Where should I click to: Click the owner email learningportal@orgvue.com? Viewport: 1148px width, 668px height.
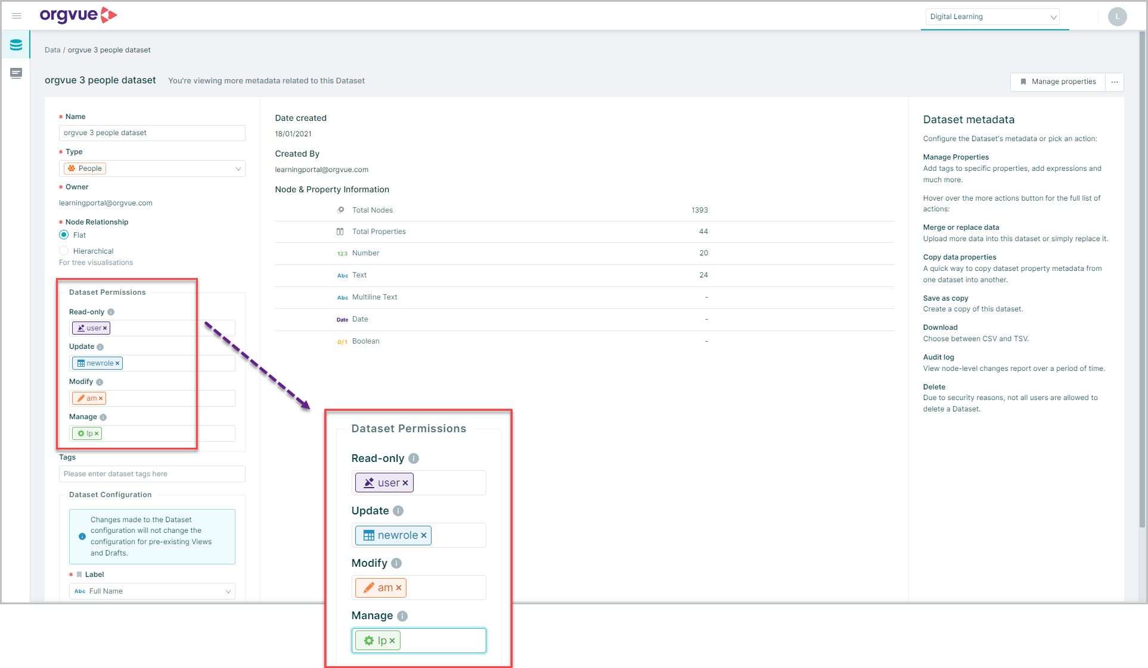[x=106, y=203]
